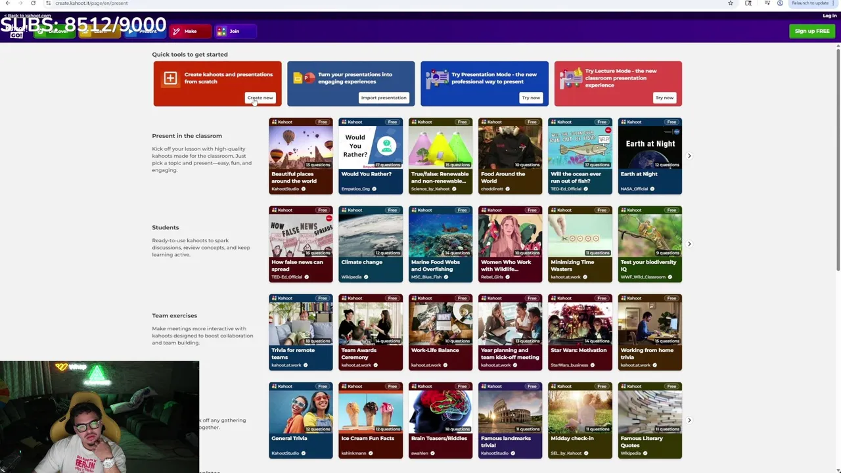The height and width of the screenshot is (473, 841).
Task: Open Trivia for remote teams kahoot
Action: click(x=301, y=332)
